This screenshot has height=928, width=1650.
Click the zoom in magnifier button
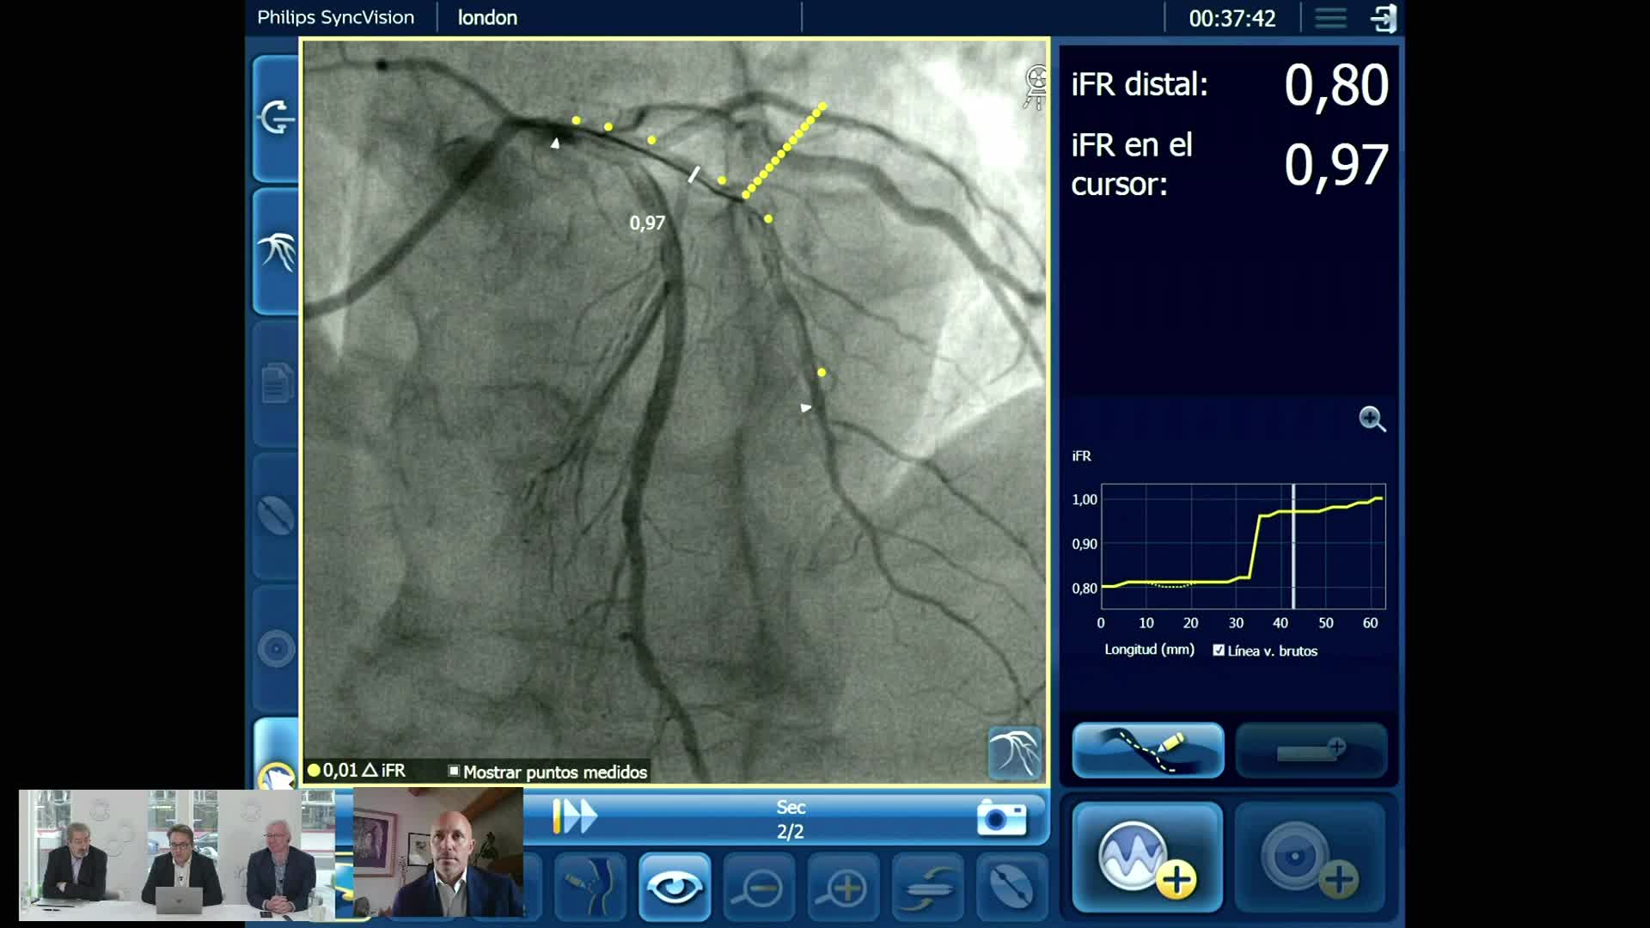[x=844, y=887]
